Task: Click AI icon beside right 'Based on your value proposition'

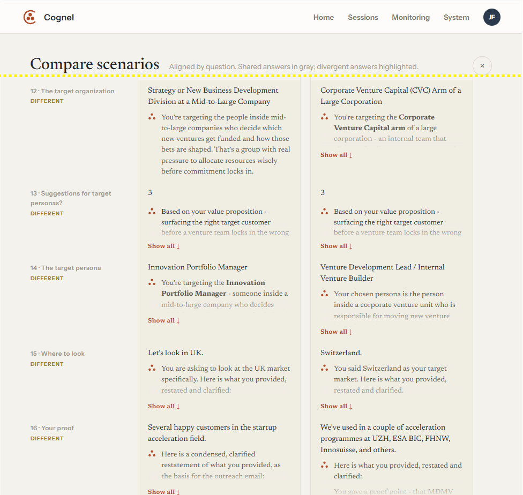Action: (325, 212)
